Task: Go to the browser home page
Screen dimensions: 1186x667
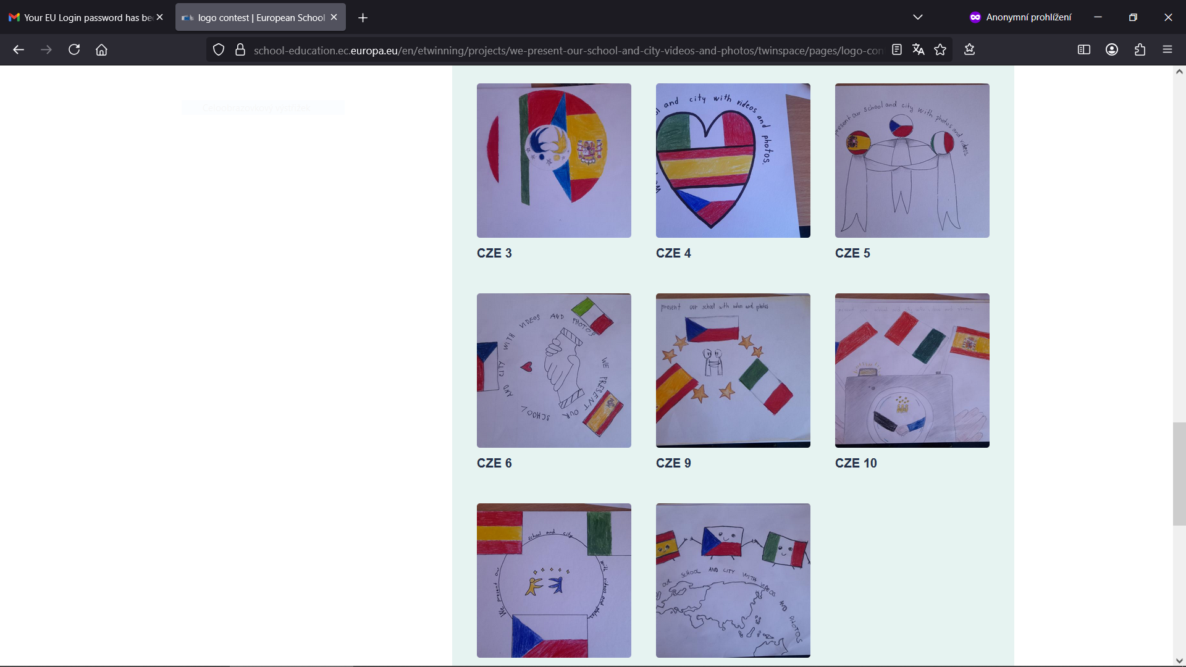Action: 101,50
